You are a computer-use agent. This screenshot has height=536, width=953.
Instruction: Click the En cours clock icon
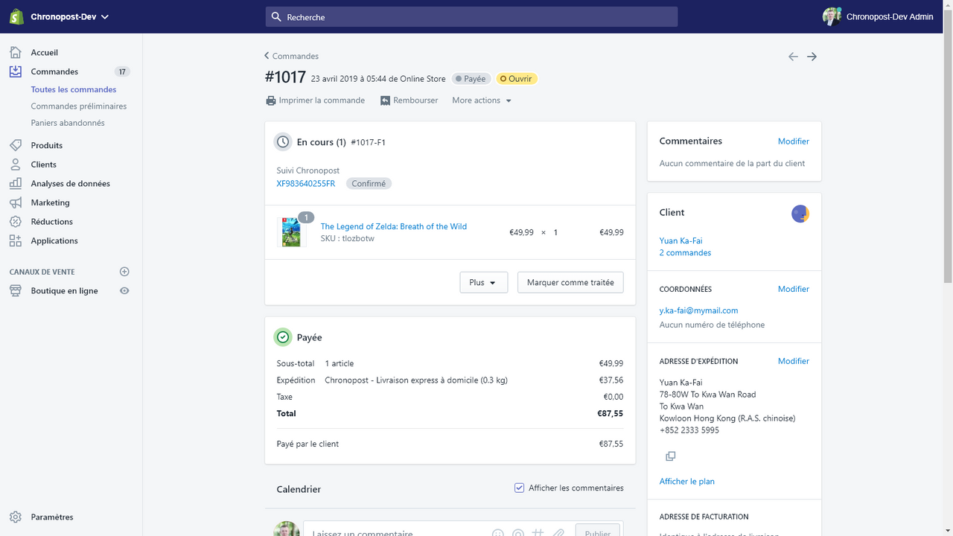coord(283,141)
